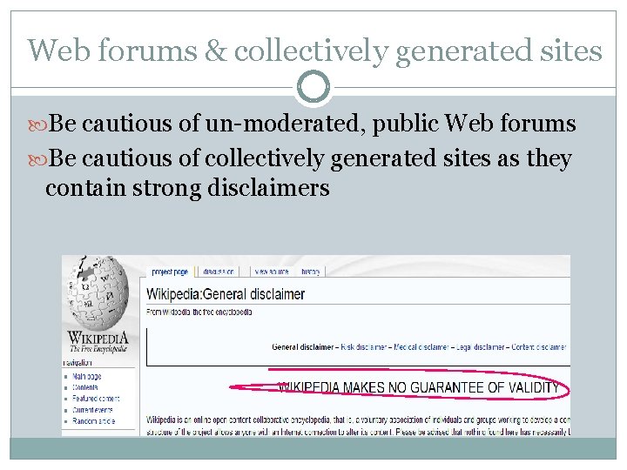This screenshot has width=627, height=470.
Task: Follow the Risk disclaimer link
Action: [363, 347]
